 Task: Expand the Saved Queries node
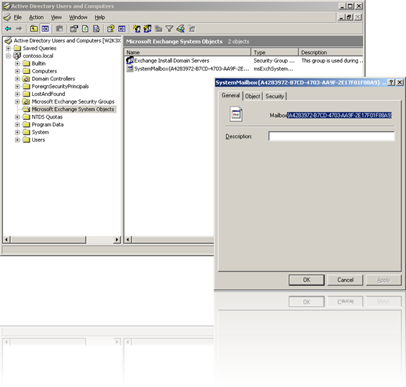[x=8, y=48]
